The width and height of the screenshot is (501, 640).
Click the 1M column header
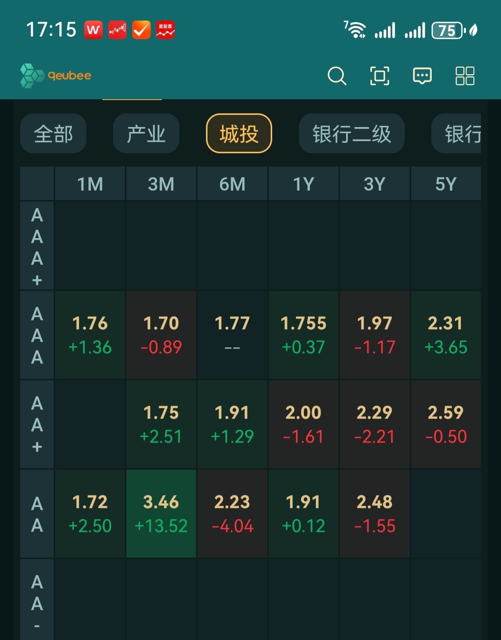90,184
